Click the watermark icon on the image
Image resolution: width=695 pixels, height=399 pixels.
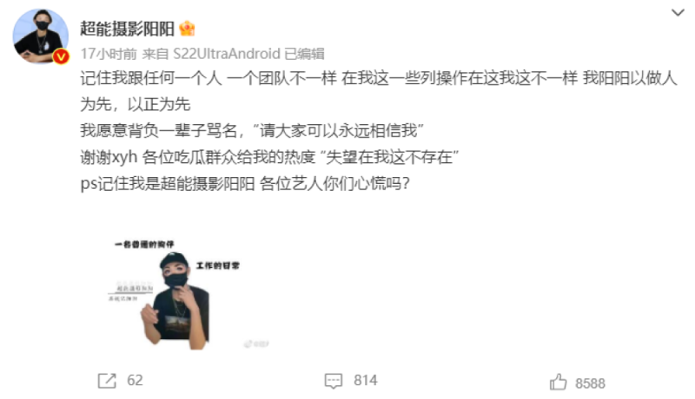coord(256,344)
